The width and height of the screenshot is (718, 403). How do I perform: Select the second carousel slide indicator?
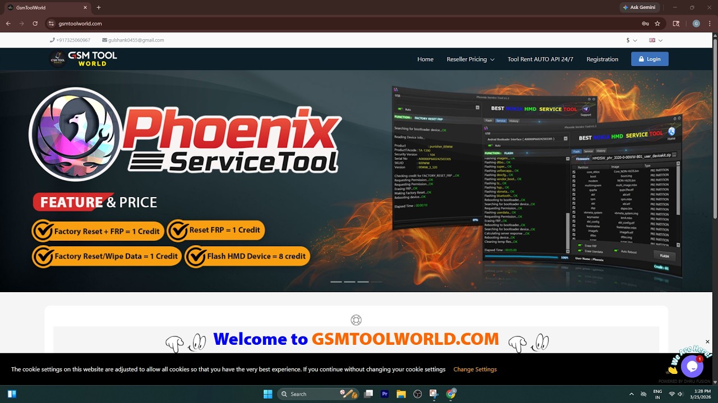pos(349,282)
